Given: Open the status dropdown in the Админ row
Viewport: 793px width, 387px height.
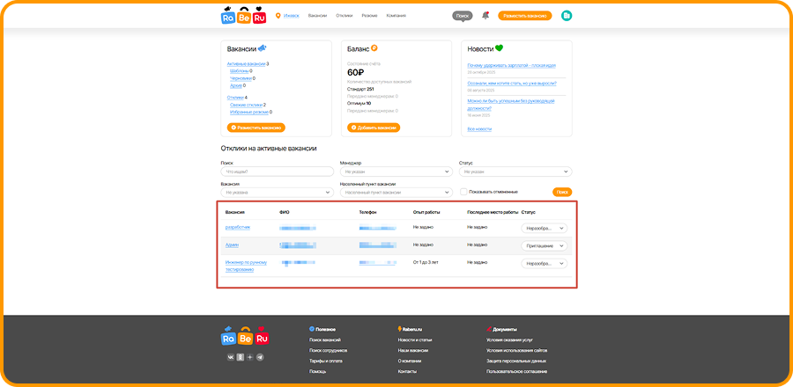Looking at the screenshot, I should coord(544,245).
